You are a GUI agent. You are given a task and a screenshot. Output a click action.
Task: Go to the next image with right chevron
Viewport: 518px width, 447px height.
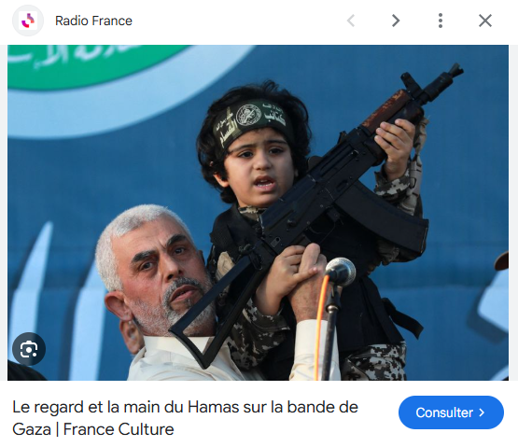coord(396,21)
